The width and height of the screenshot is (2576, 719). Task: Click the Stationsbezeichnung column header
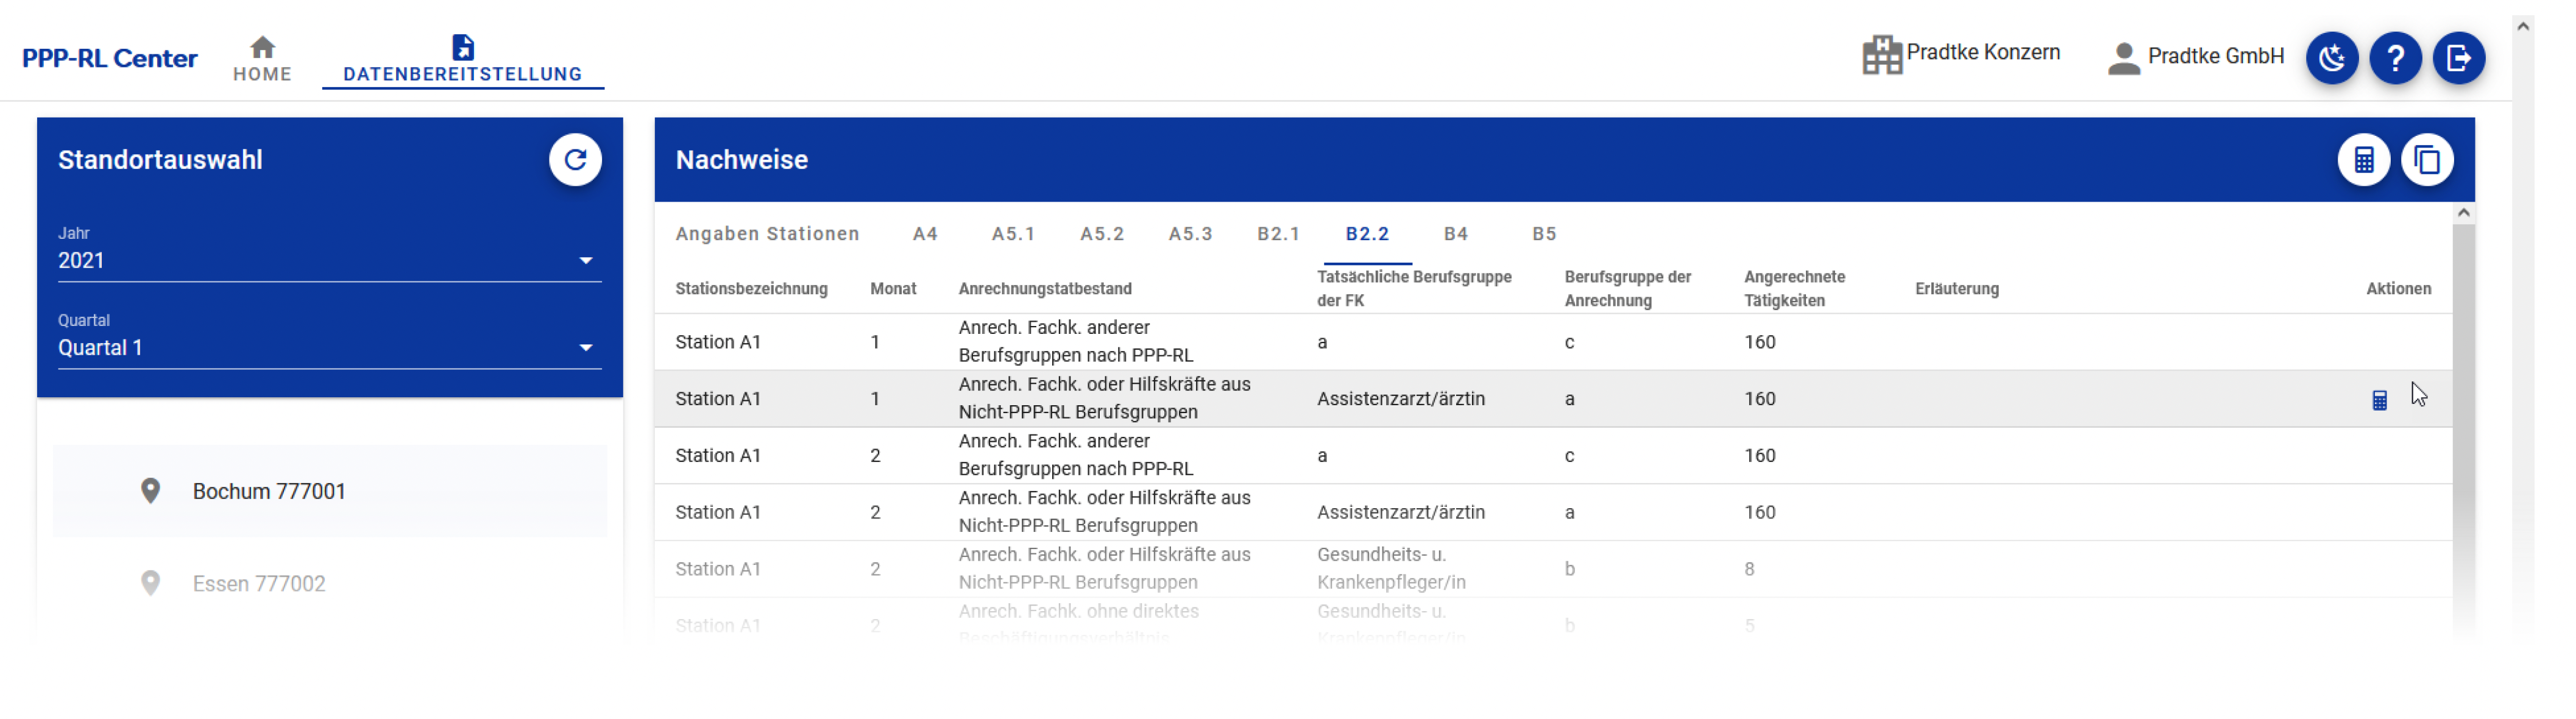(751, 289)
